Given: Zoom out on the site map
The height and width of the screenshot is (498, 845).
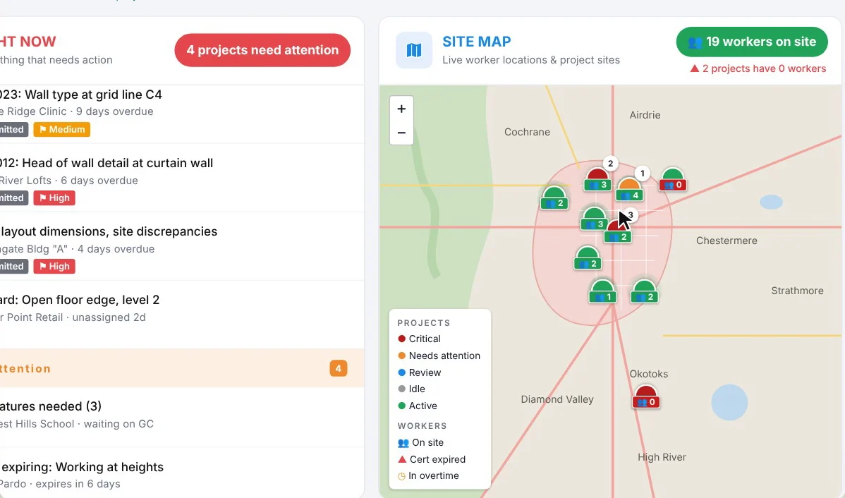Looking at the screenshot, I should coord(401,133).
